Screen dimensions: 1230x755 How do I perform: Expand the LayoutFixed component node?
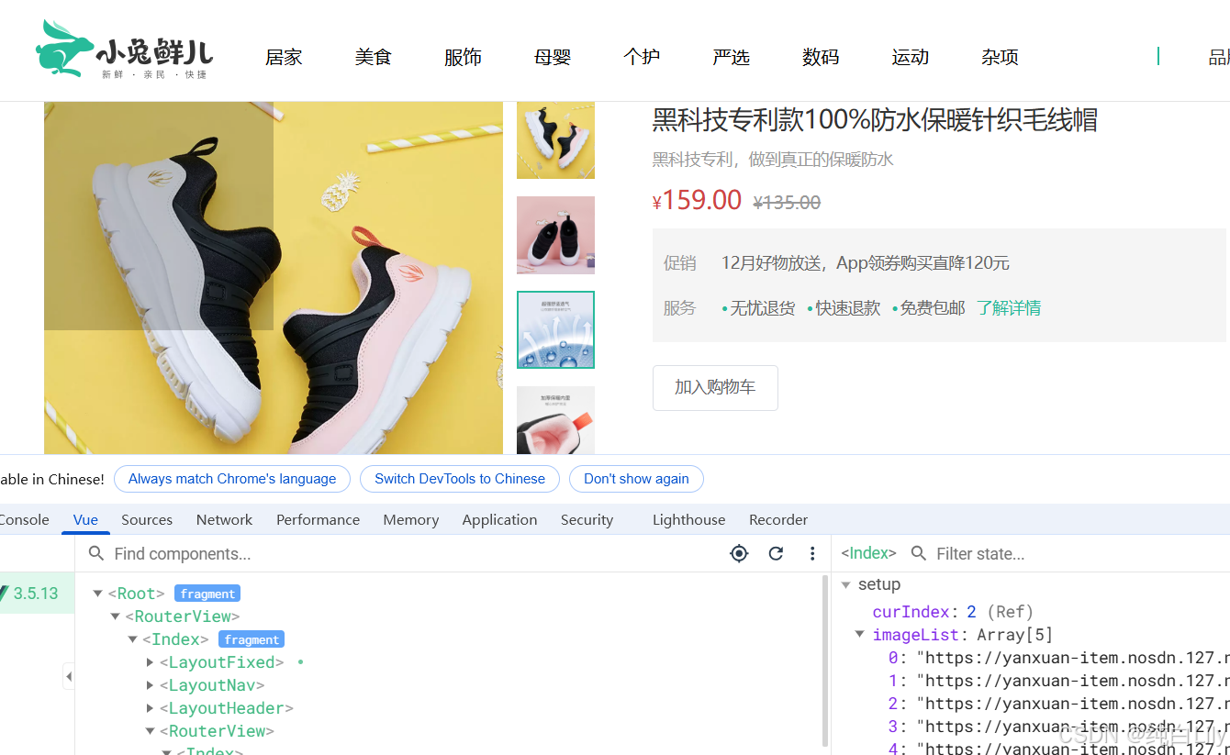[150, 661]
